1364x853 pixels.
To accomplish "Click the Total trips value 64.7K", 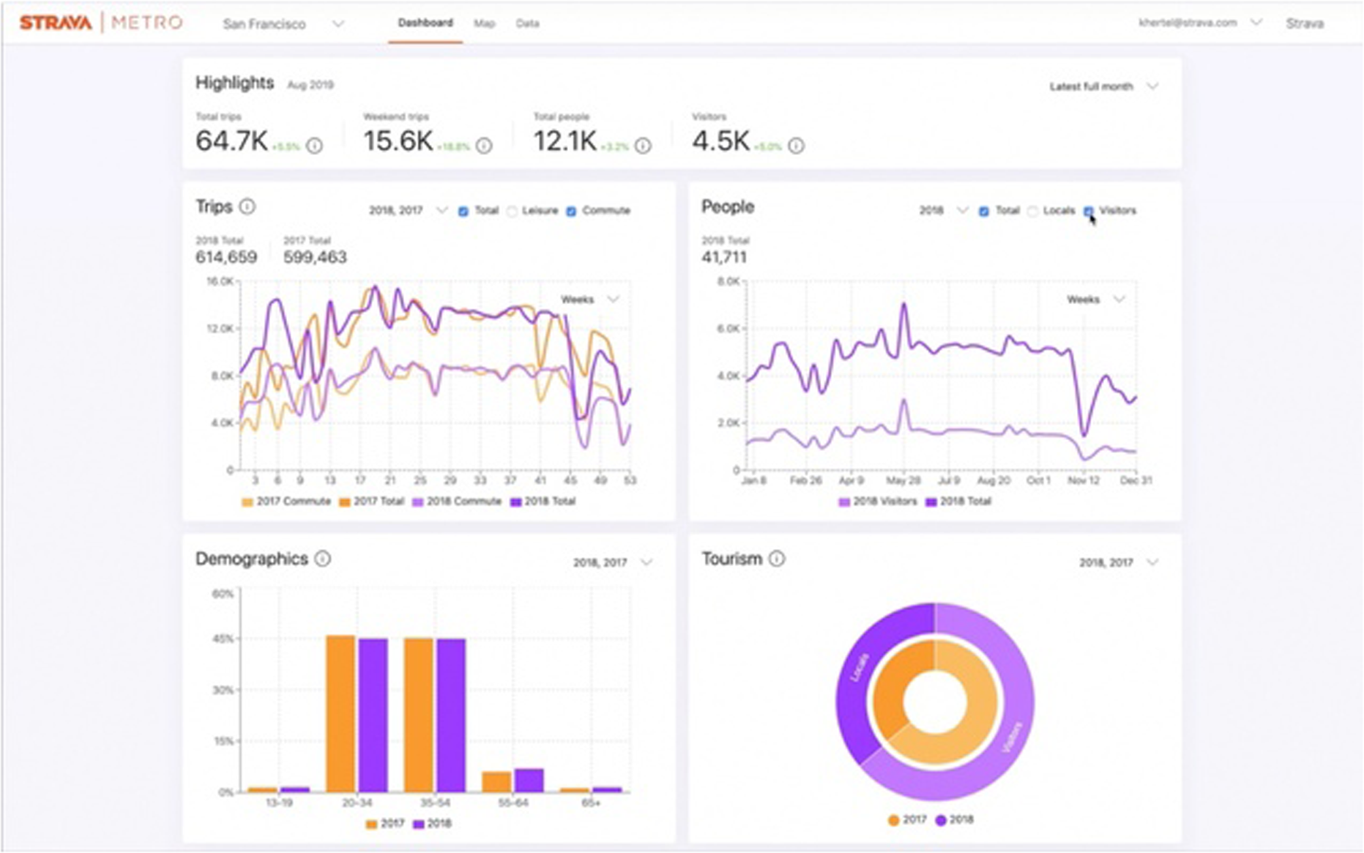I will pyautogui.click(x=232, y=141).
